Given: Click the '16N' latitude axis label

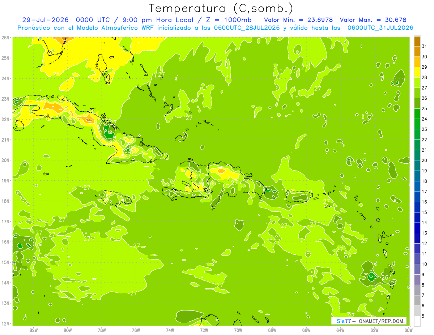Looking at the screenshot, I should [x=5, y=242].
